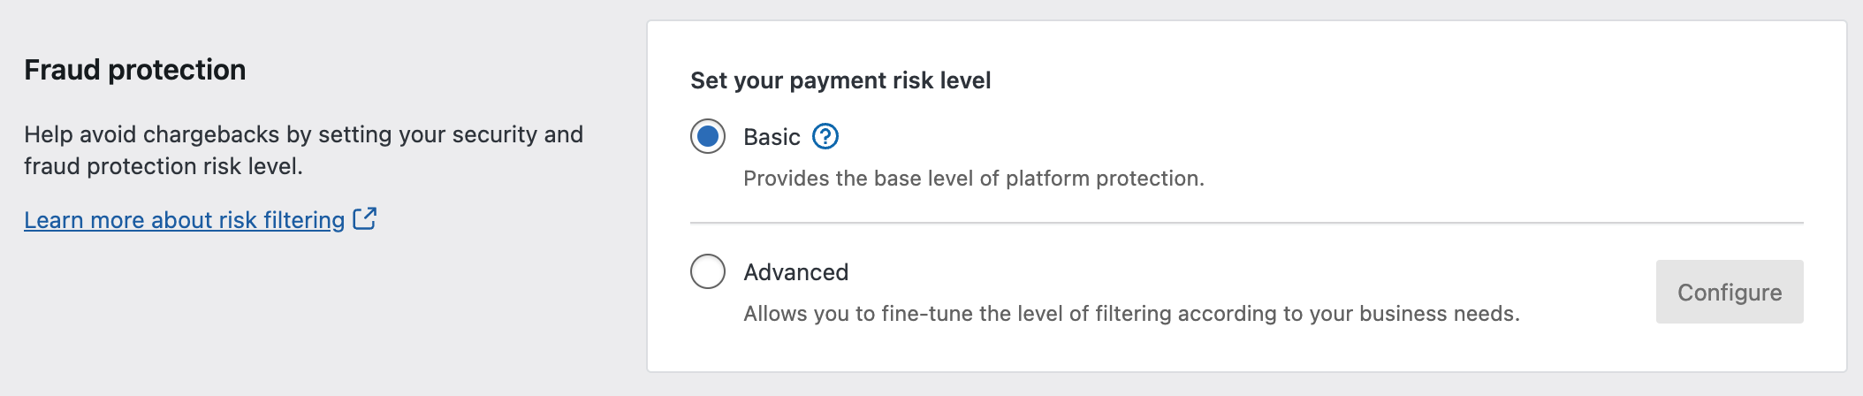Click the Basic option label text

(772, 137)
